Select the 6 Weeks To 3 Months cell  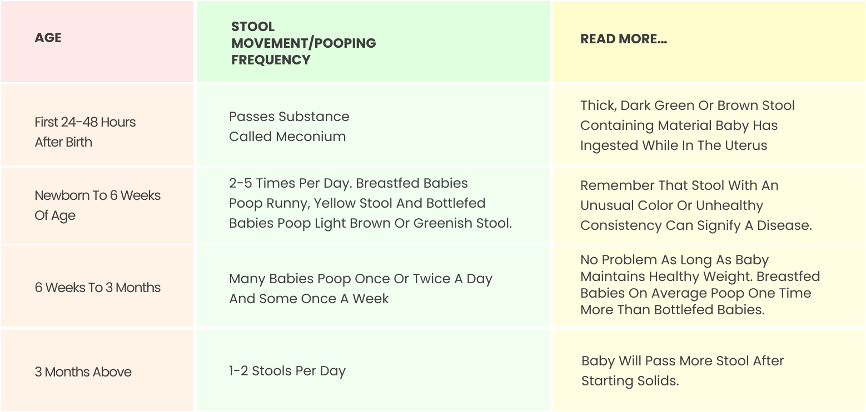(x=97, y=288)
